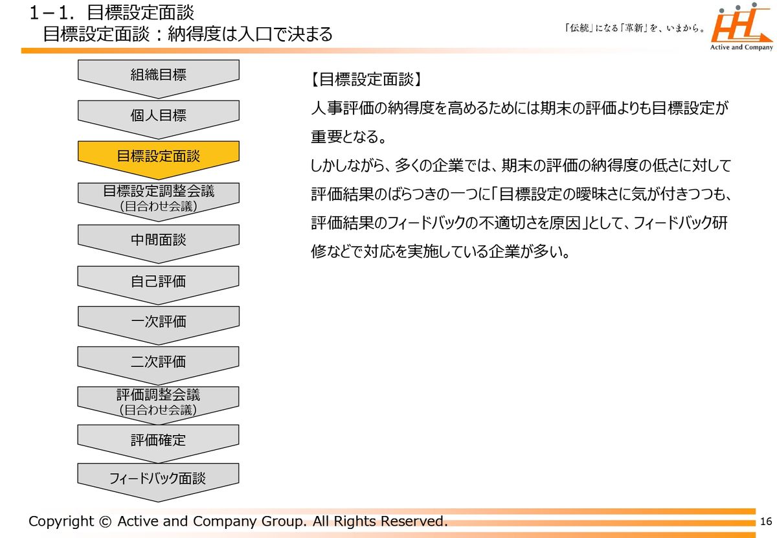777x538 pixels.
Task: Select the 評価確定 flow step
Action: [159, 440]
